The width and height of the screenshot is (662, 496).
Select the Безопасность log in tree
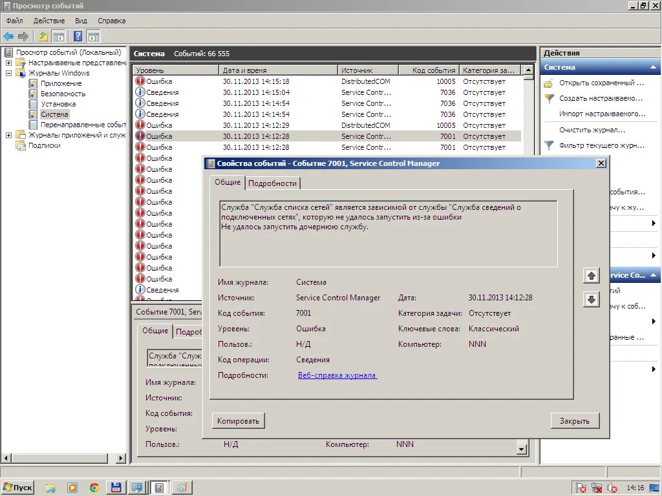coord(63,94)
